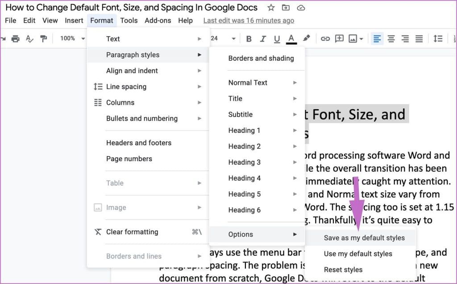Select the Paint format tool
This screenshot has height=284, width=457.
[44, 39]
